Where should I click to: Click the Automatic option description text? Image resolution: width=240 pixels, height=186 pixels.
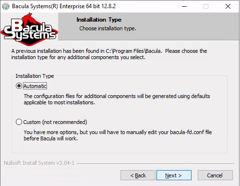(117, 99)
